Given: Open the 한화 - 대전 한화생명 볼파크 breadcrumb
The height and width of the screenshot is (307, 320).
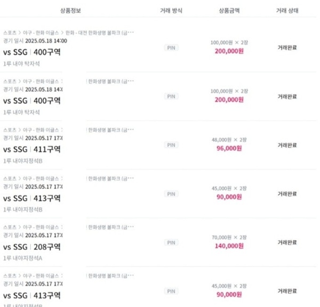Looking at the screenshot, I should [100, 33].
